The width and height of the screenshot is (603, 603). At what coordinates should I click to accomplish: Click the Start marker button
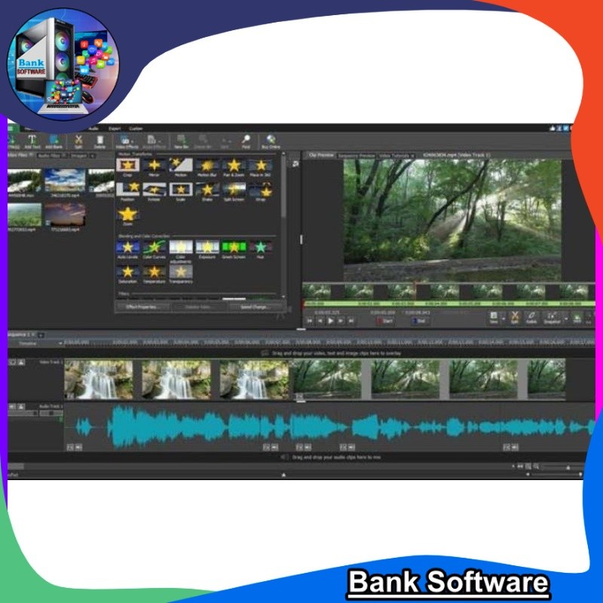coord(385,321)
